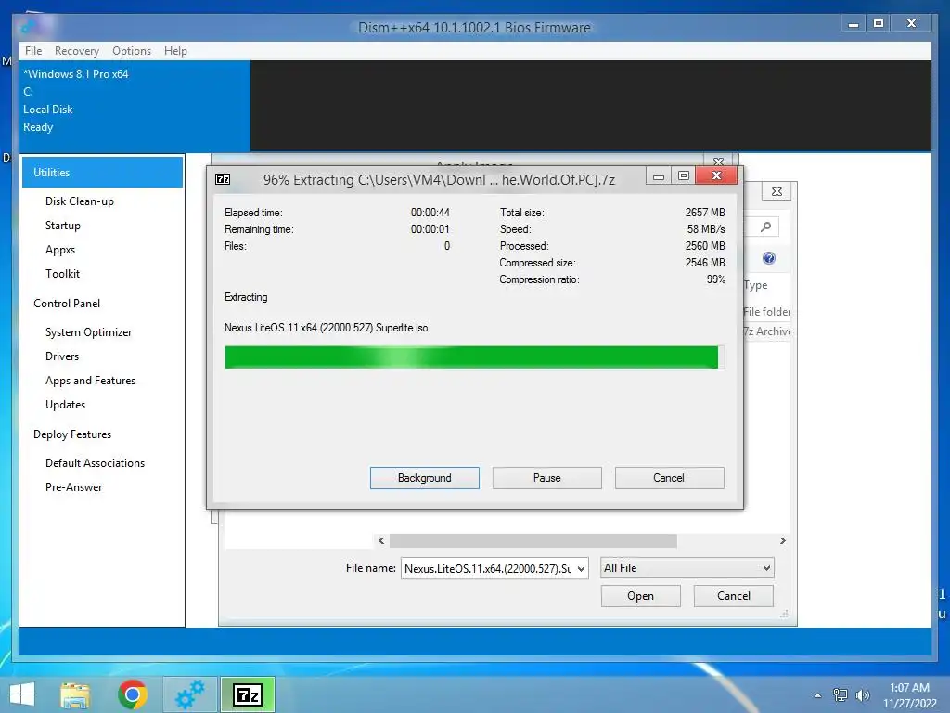Click the File folder type entry

click(x=767, y=312)
